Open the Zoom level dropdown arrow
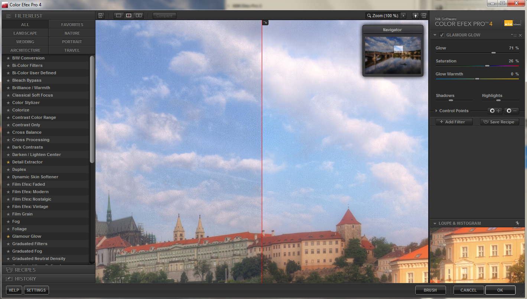The image size is (527, 299). [x=403, y=16]
